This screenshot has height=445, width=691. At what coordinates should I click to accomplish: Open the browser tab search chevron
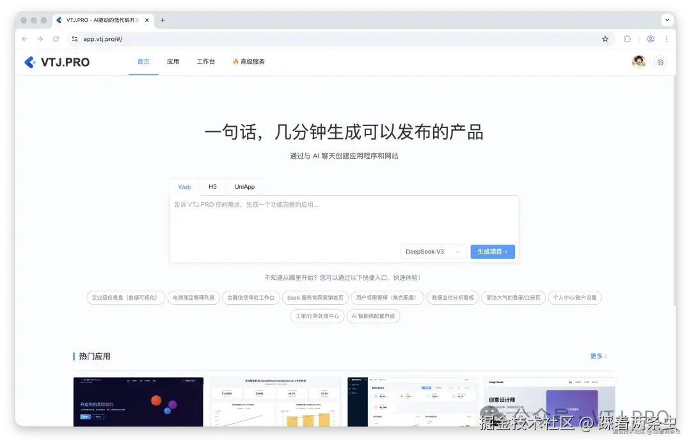coord(667,20)
